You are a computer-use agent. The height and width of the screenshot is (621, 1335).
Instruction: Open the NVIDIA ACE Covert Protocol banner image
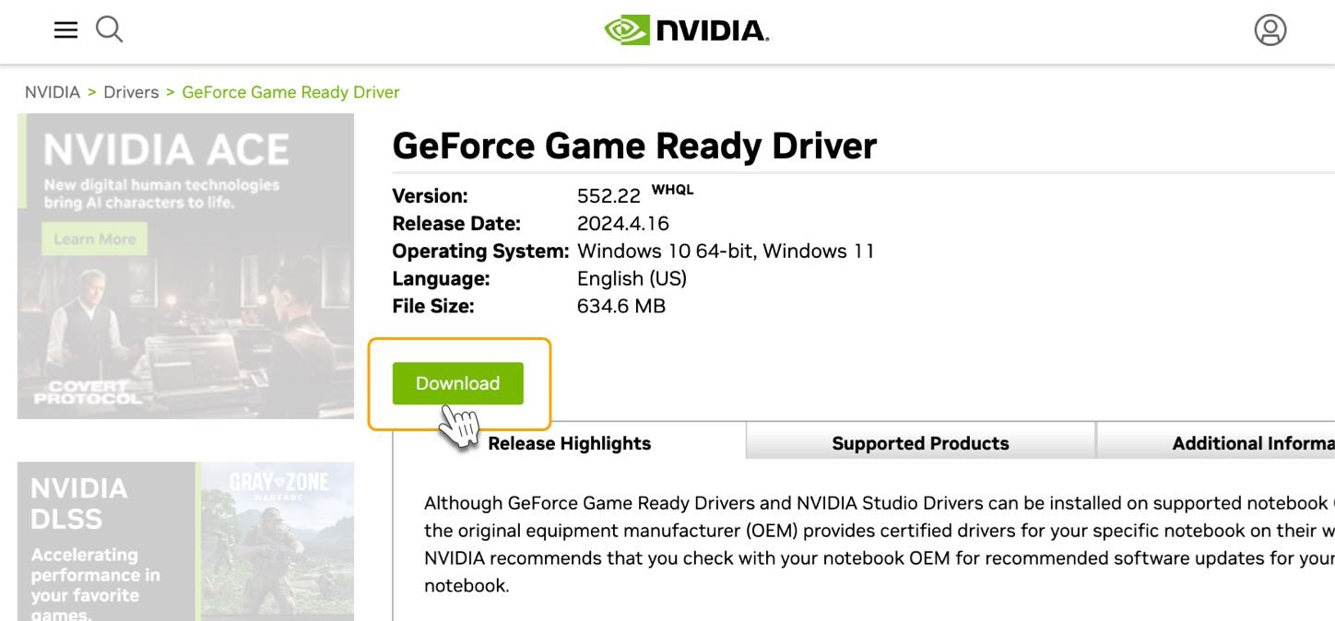click(x=185, y=266)
